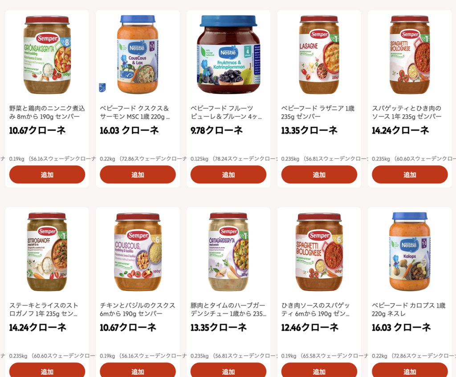Open the 豚肉とタイムのハーブガーデンシチュー title link

(228, 309)
